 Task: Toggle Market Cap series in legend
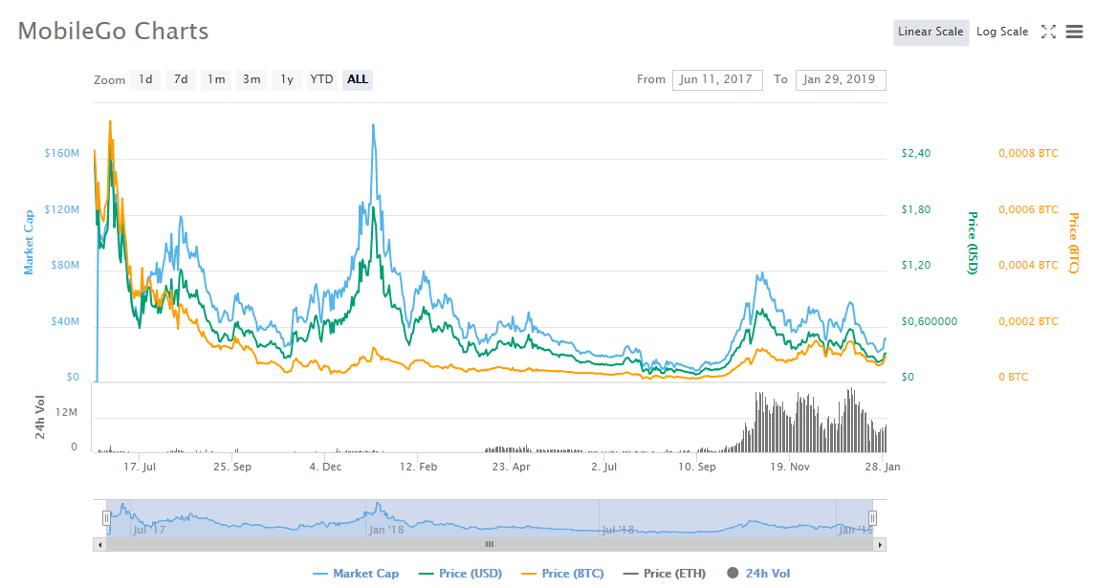point(356,574)
